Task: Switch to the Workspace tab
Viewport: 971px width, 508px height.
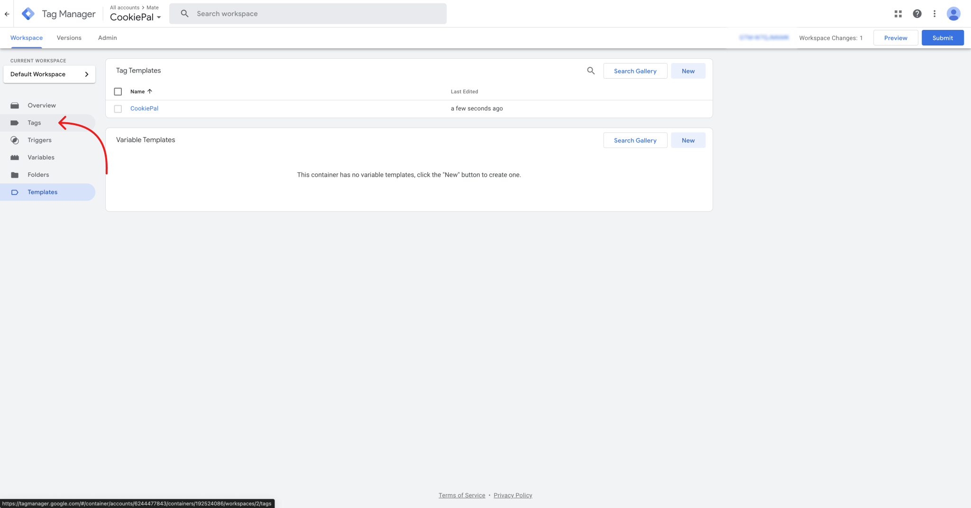Action: coord(27,38)
